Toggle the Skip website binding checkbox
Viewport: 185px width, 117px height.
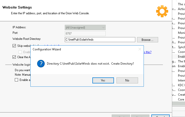tap(14, 46)
